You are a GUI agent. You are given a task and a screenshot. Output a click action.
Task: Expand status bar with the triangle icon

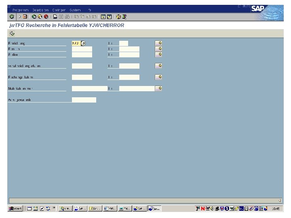280,200
